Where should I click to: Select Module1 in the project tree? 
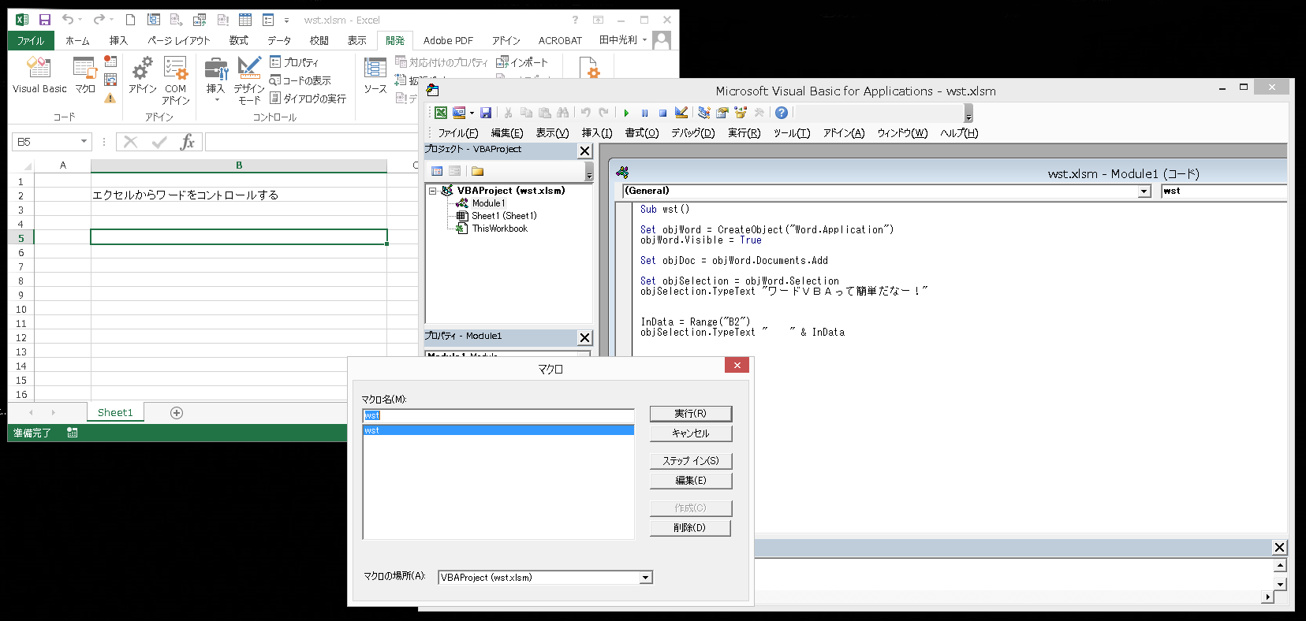point(489,203)
